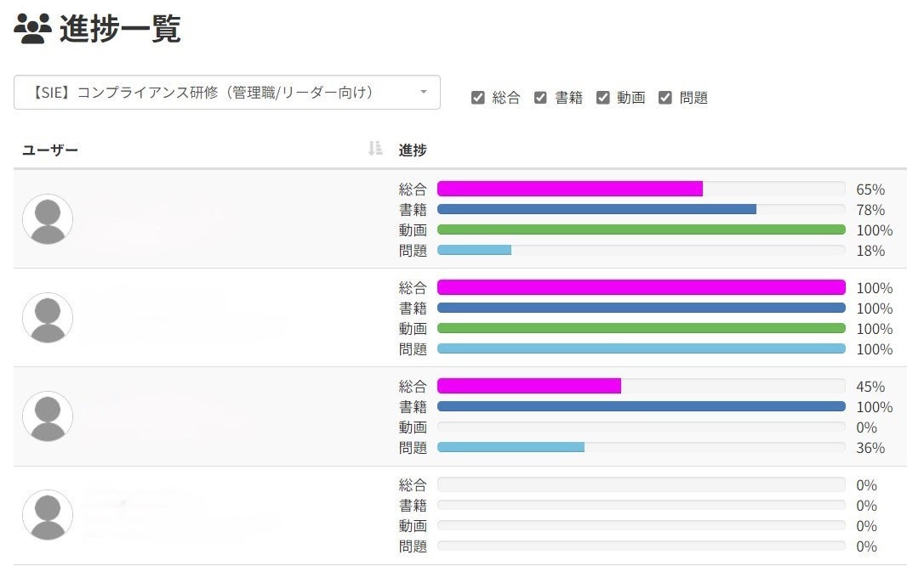
Task: Click second user's green 動画 progress bar
Action: pos(641,328)
